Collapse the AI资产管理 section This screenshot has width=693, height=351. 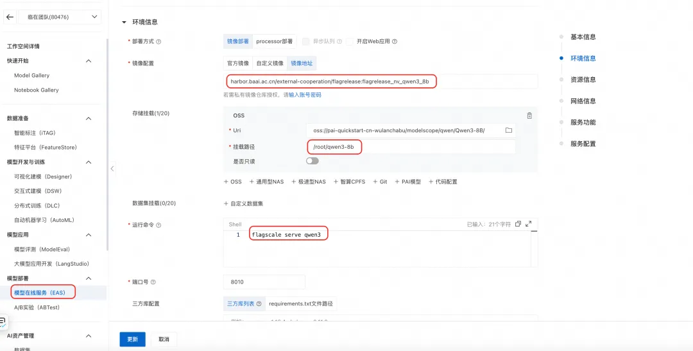click(89, 336)
